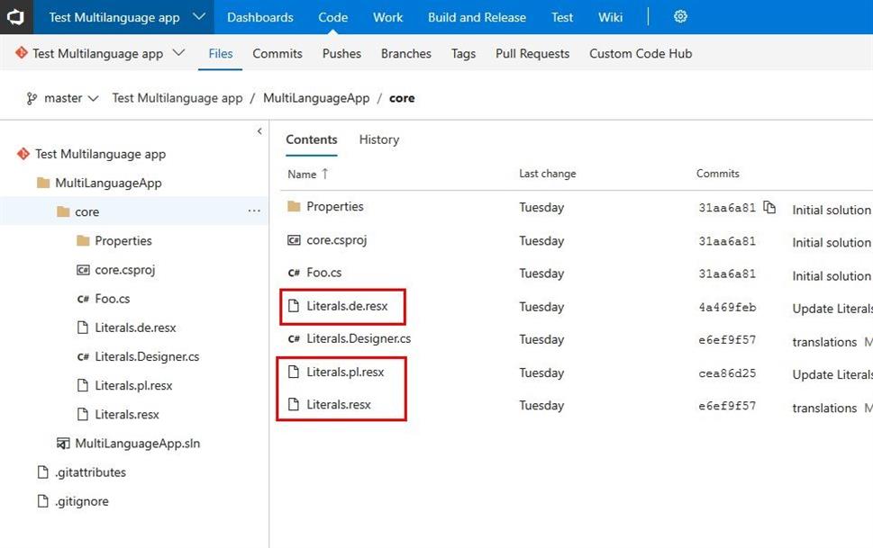Open the Pull Requests section
Screen dimensions: 873x548
coord(532,54)
